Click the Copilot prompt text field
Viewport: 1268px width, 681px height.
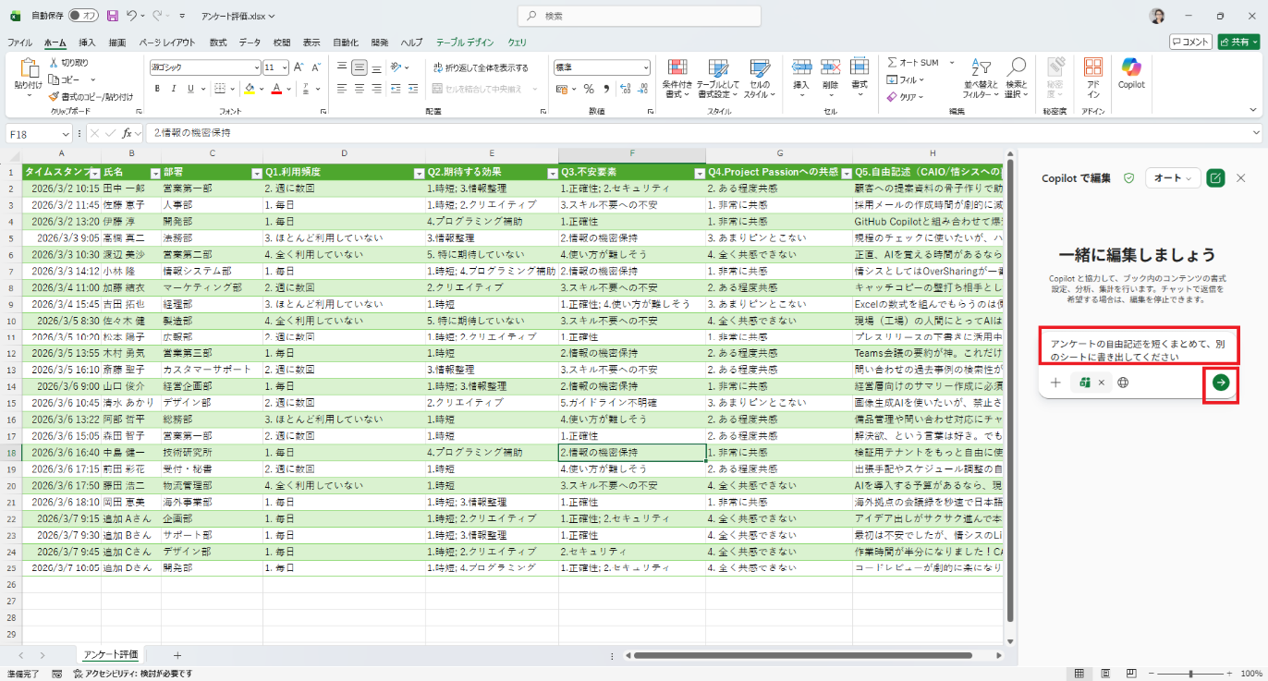click(1137, 350)
